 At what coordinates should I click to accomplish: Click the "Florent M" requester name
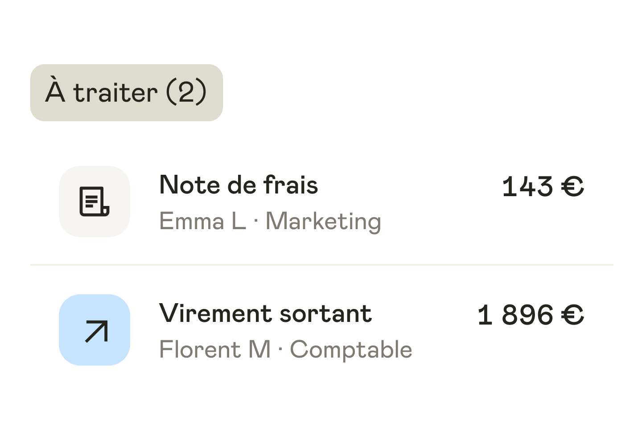pos(215,350)
